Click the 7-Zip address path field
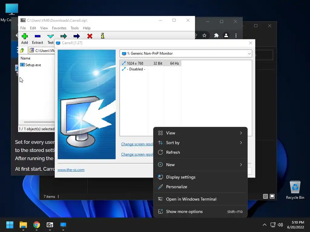This screenshot has width=310, height=232. point(42,50)
